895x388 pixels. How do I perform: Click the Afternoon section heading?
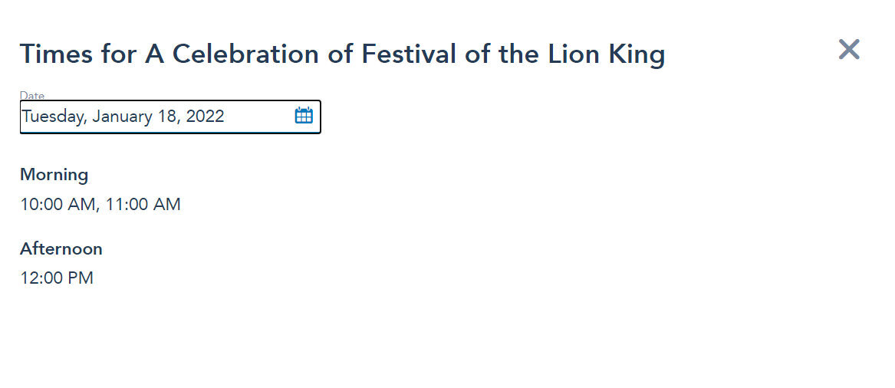tap(61, 249)
